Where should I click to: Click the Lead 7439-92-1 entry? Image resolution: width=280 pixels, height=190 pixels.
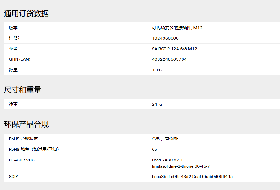[x=167, y=160]
